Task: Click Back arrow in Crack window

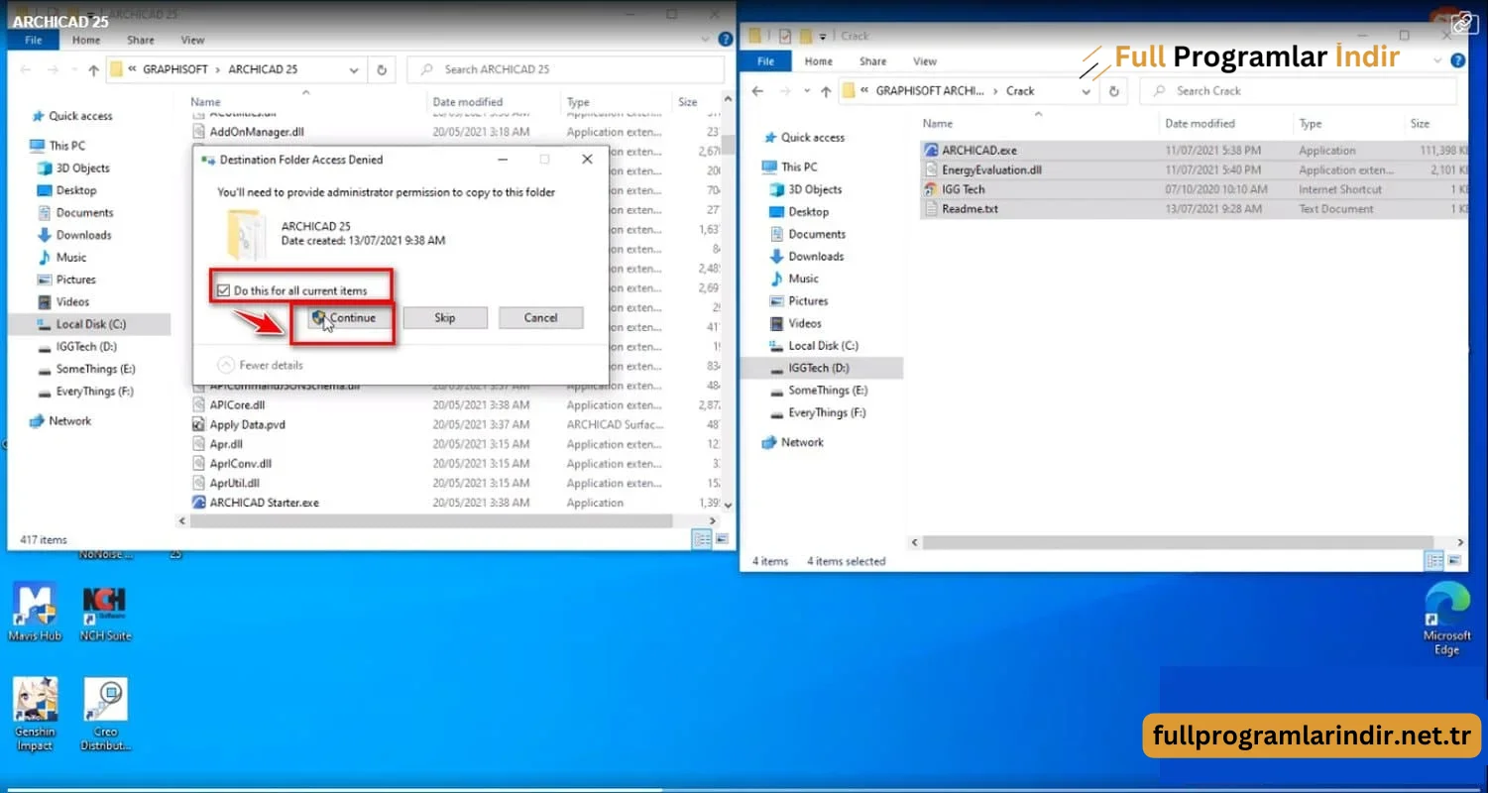Action: click(758, 91)
